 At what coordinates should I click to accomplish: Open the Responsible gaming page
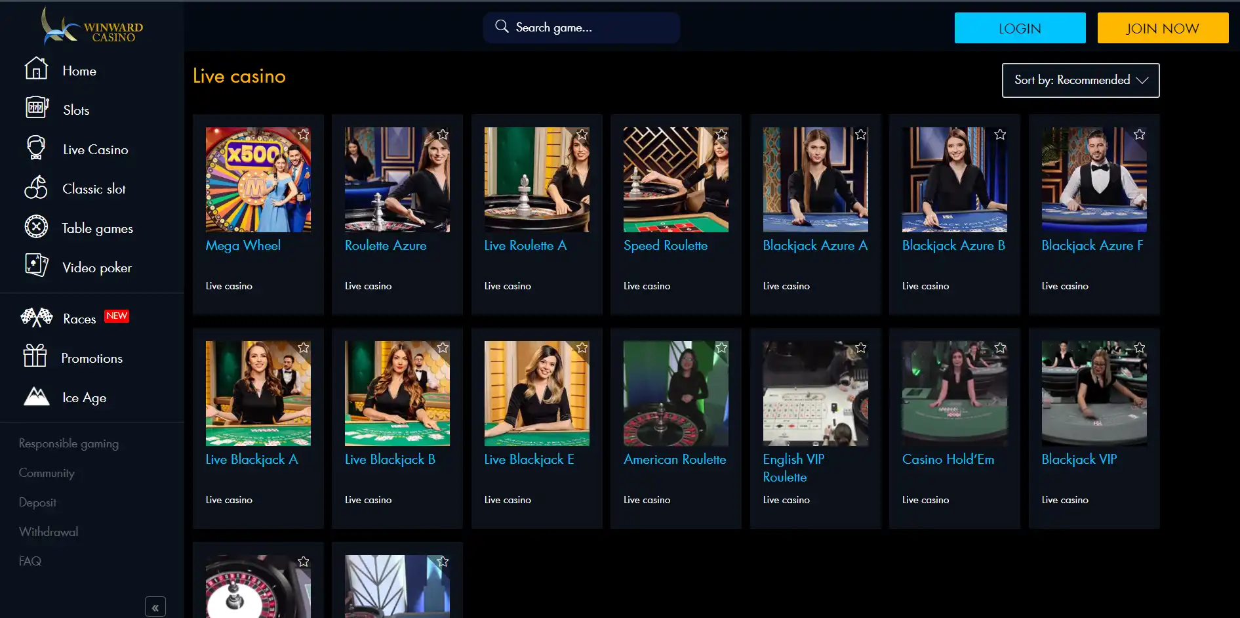pos(68,443)
